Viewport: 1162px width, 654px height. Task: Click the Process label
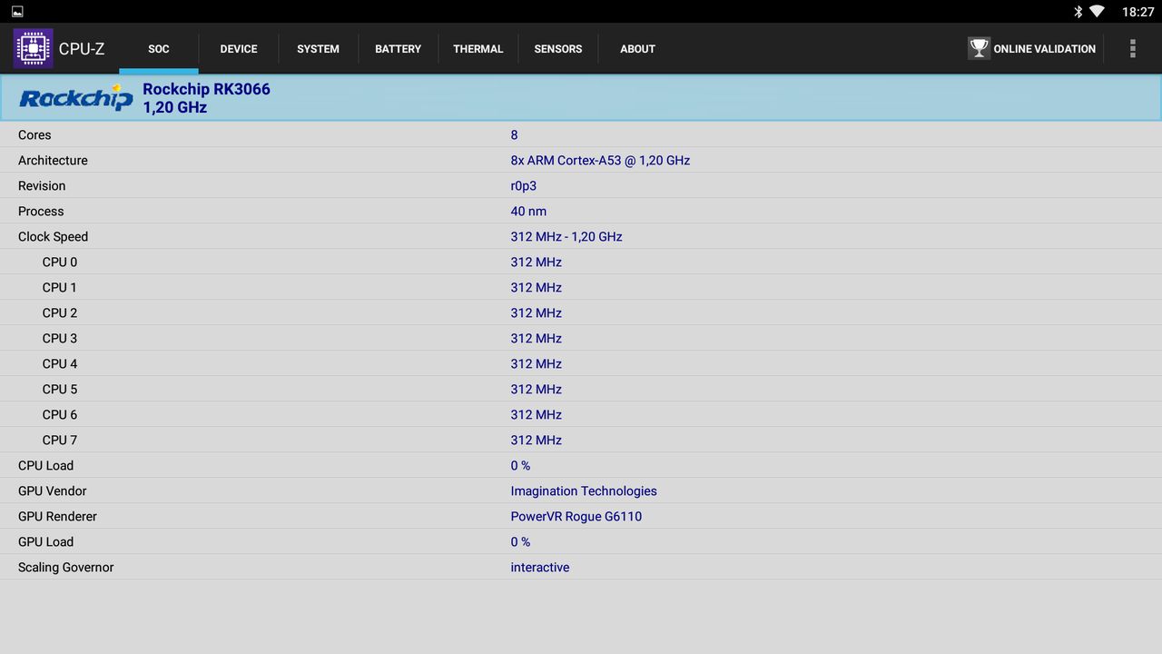click(41, 211)
